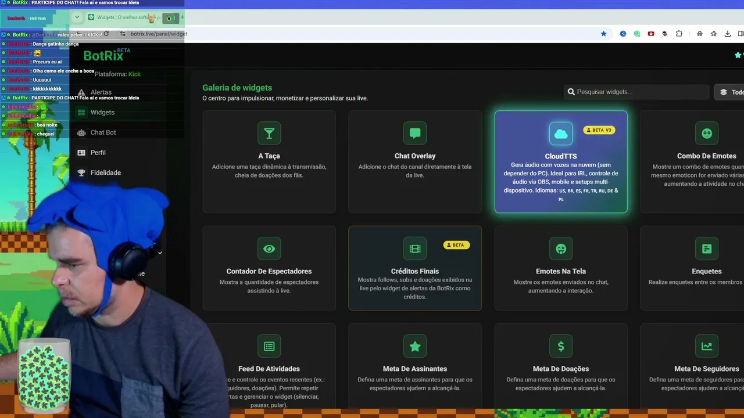The image size is (744, 418).
Task: Open the Incognito hat-and-glasses icon
Action: pos(700,34)
